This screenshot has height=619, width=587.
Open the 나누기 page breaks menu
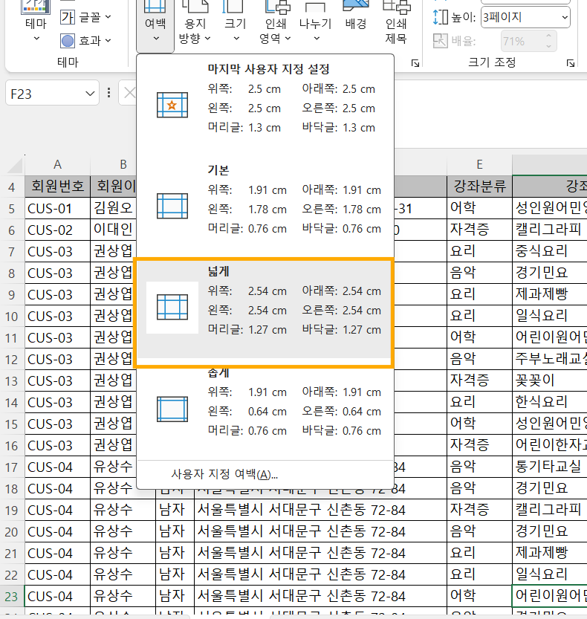(316, 30)
